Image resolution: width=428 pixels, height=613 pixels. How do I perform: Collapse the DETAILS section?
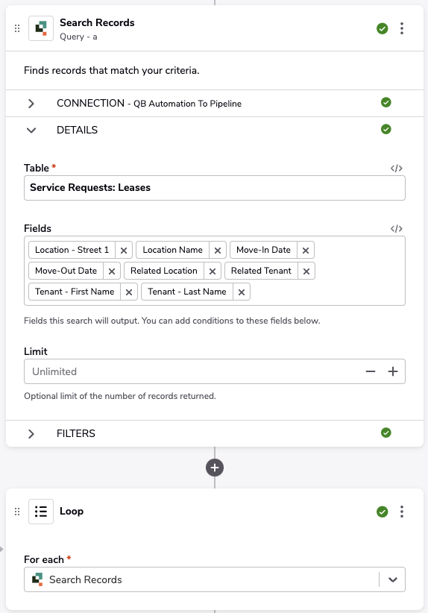coord(31,131)
